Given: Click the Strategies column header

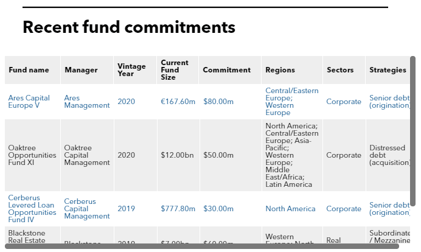Looking at the screenshot, I should tap(388, 70).
